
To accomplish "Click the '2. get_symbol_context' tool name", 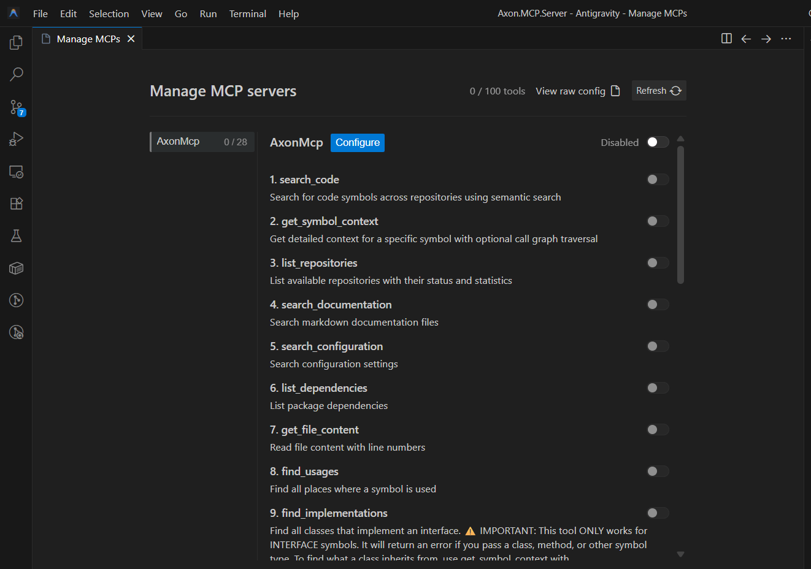I will [324, 221].
